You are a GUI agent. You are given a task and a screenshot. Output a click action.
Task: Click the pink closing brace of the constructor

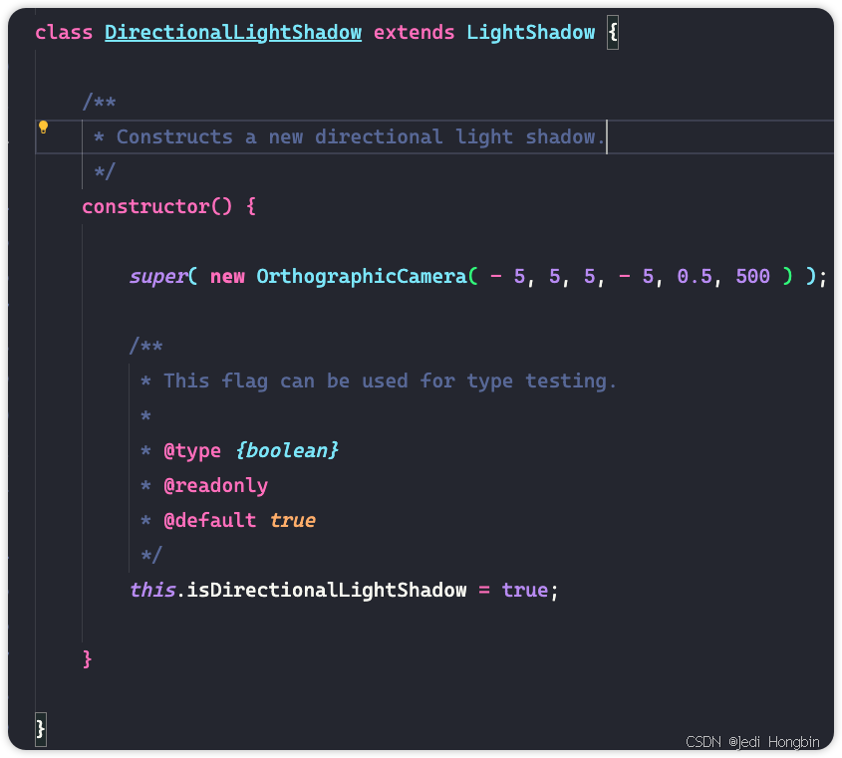[87, 659]
